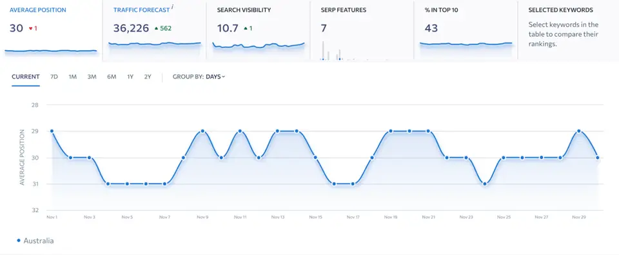The height and width of the screenshot is (255, 619).
Task: Open the Average Position metric card
Action: (x=51, y=31)
